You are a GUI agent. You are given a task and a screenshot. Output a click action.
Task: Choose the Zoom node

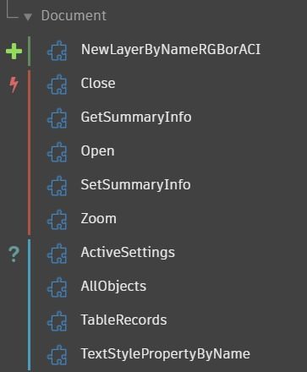click(x=98, y=219)
